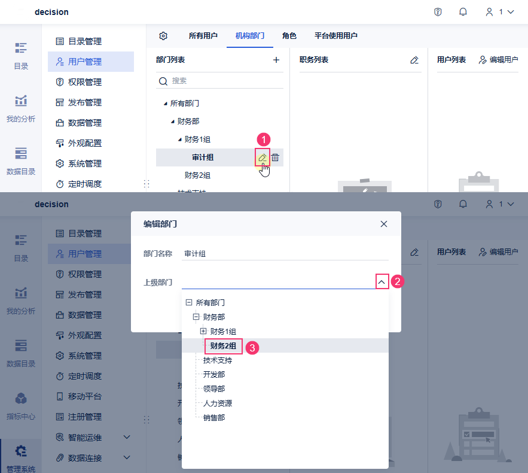Screen dimensions: 528x473
Task: Collapse 所有部门 node in the dropdown tree
Action: (189, 302)
